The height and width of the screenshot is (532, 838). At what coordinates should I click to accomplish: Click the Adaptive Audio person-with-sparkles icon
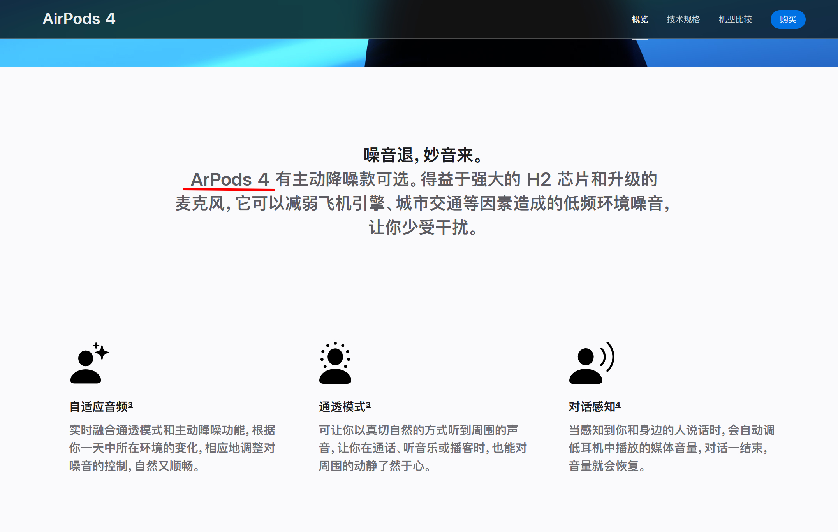[89, 363]
